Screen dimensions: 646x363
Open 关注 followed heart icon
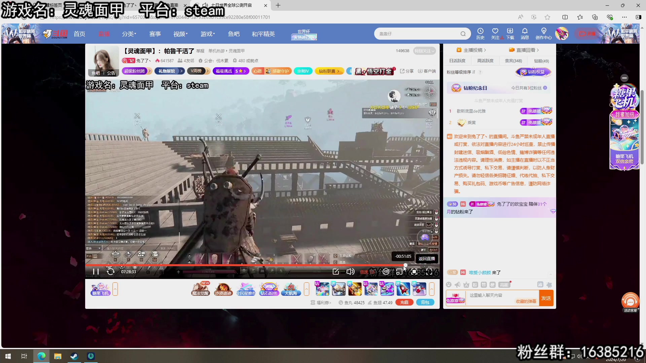495,34
